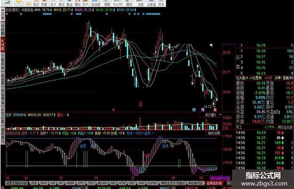Viewport: 294px width, 189px height.
Task: Select the 分时图 sidebar tab
Action: tap(2, 29)
